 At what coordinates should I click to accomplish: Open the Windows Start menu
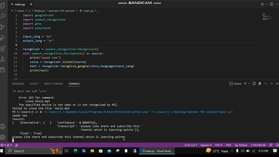tap(2, 151)
